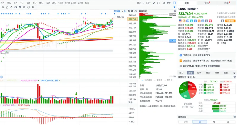Image resolution: width=237 pixels, height=125 pixels.
Task: Open the 分析 analysis tab
Action: pyautogui.click(x=199, y=73)
